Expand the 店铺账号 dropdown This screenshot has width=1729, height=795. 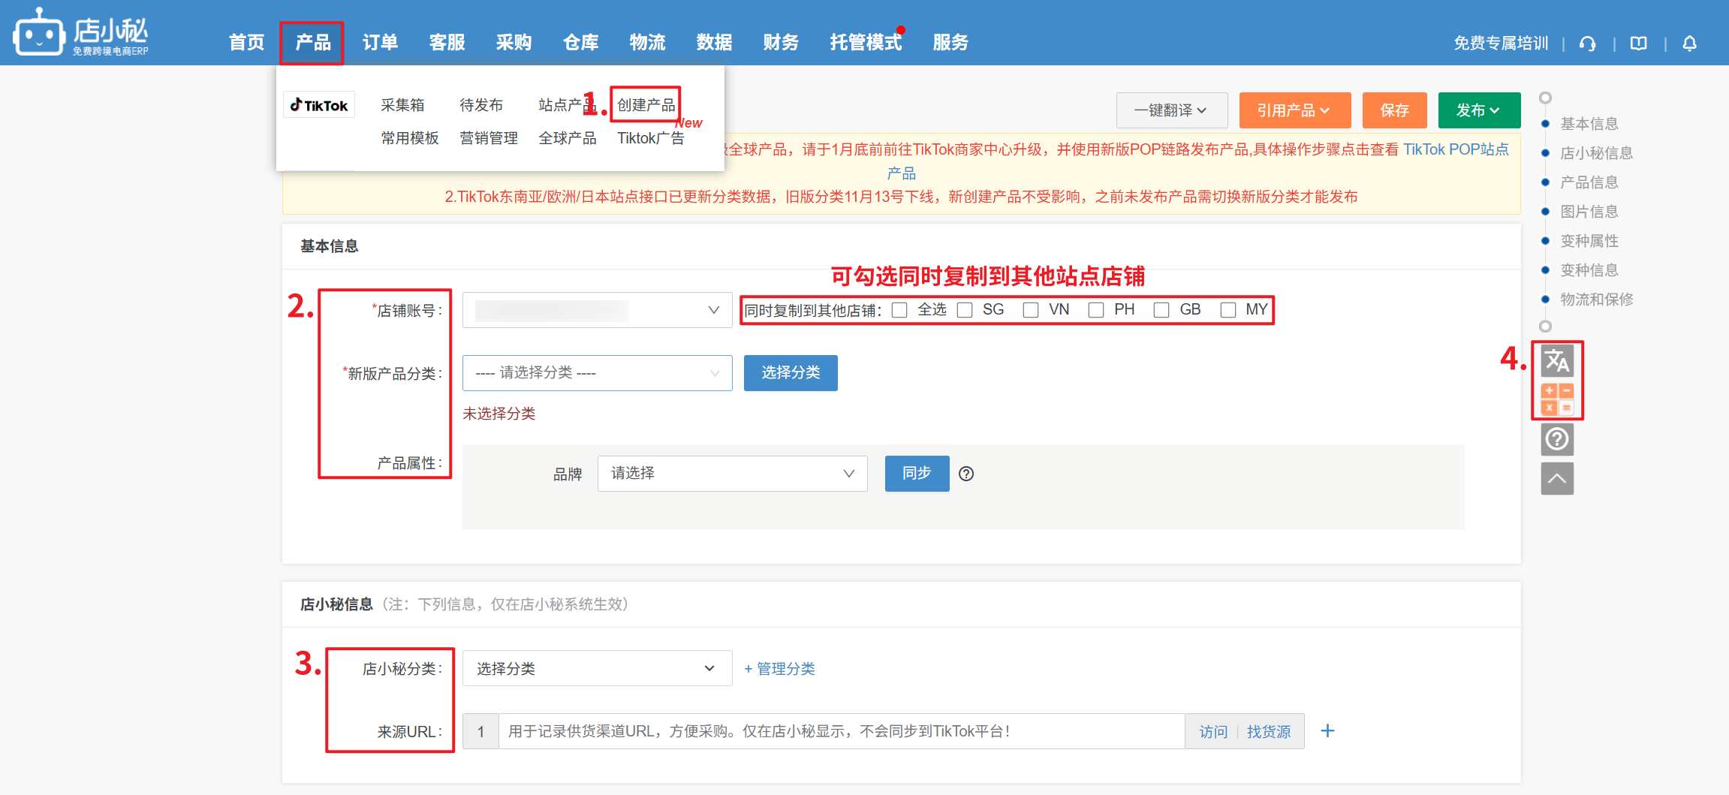pos(597,310)
